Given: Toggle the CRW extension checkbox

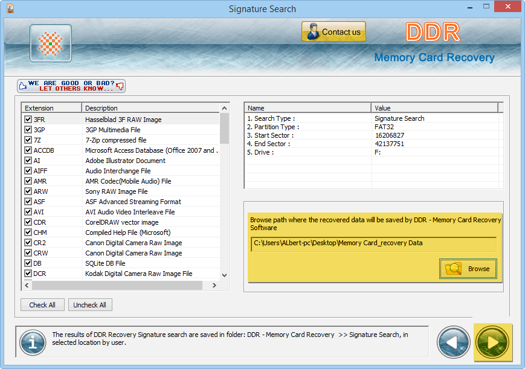Looking at the screenshot, I should tap(28, 253).
